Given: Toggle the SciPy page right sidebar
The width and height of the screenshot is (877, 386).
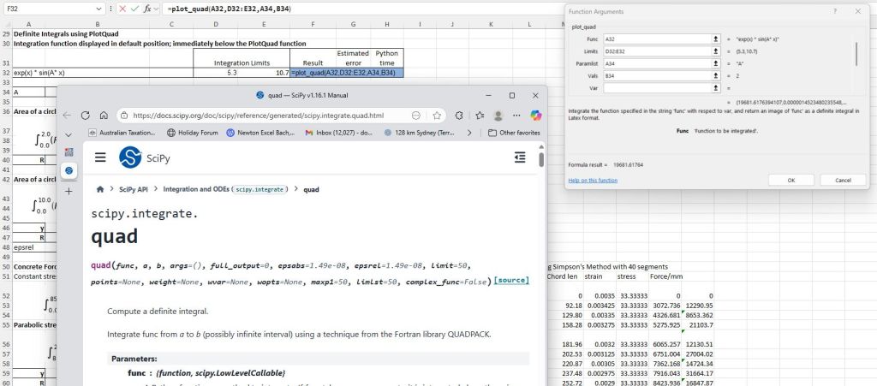Looking at the screenshot, I should (520, 157).
